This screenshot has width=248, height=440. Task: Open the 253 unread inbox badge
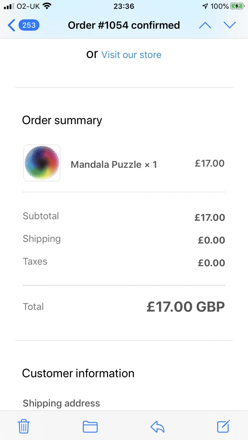tap(29, 25)
